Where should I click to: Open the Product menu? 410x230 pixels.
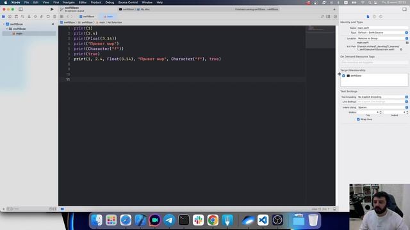(x=96, y=3)
